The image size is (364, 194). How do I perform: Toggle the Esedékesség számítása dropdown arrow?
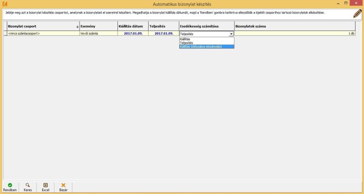click(x=231, y=34)
